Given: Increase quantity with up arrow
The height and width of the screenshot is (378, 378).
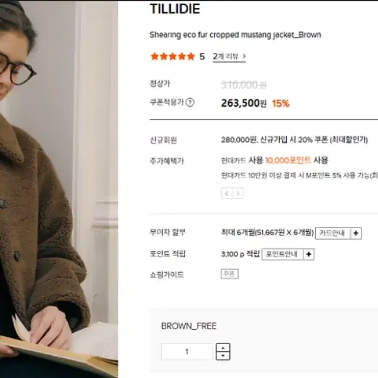Looking at the screenshot, I should [223, 348].
